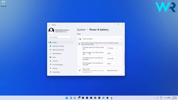Screen dimensions: 178x100
Task: Select Bluetooth & devices in sidebar
Action: coord(61,46)
